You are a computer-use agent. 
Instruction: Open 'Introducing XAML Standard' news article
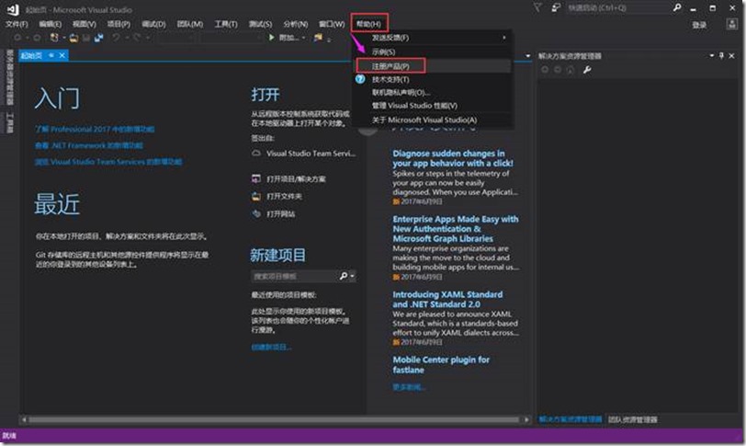(447, 299)
